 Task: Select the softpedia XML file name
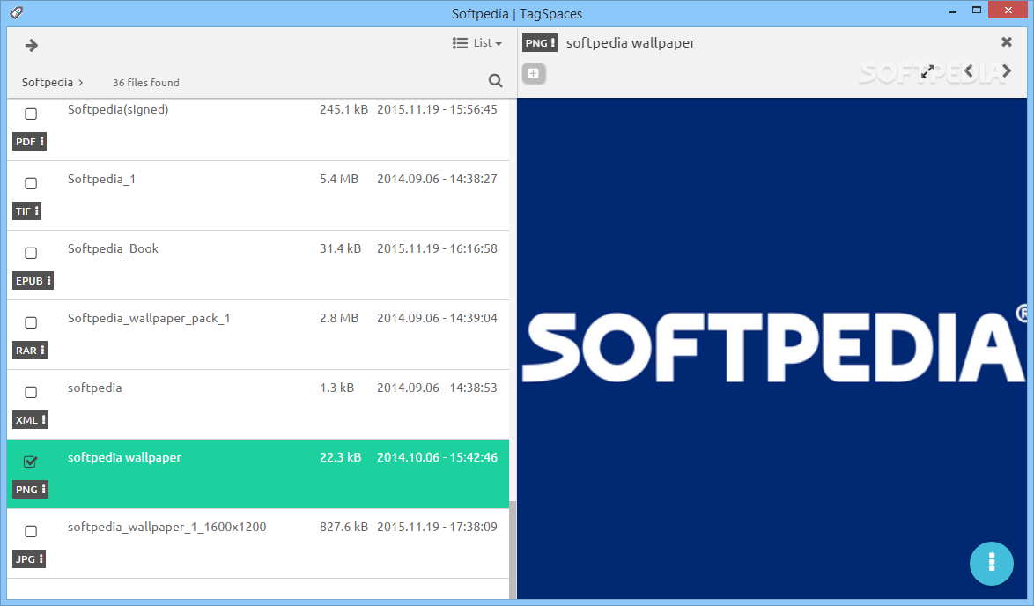pyautogui.click(x=94, y=388)
